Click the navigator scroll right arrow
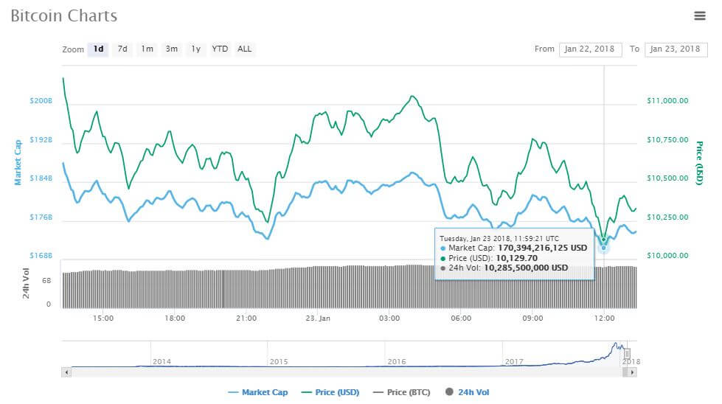 click(633, 372)
